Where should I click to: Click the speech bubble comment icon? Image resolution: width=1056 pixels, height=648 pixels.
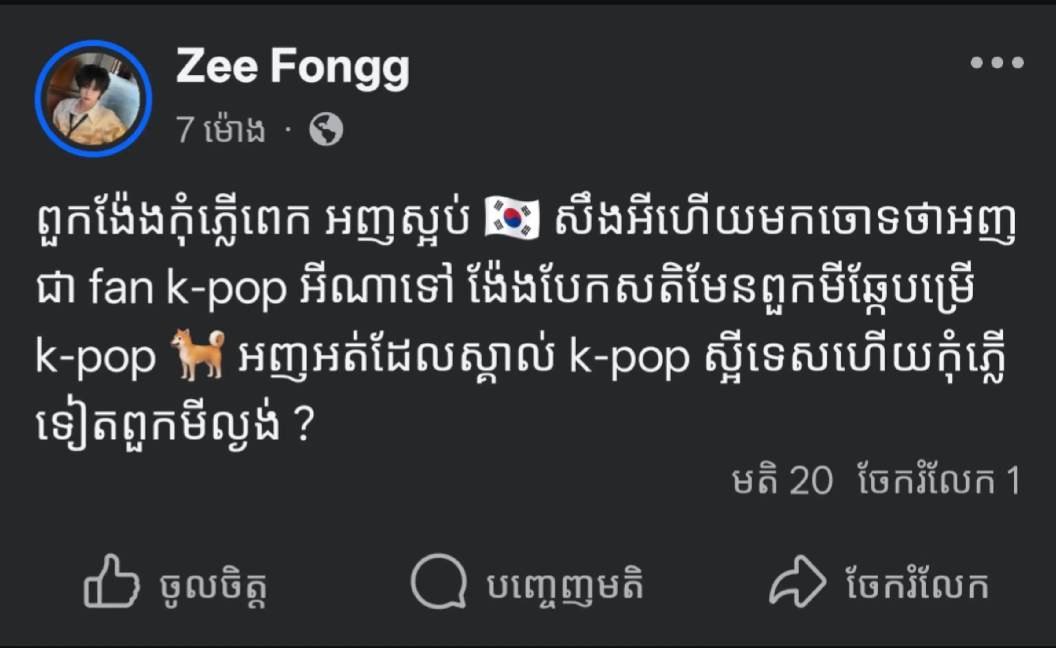coord(439,581)
